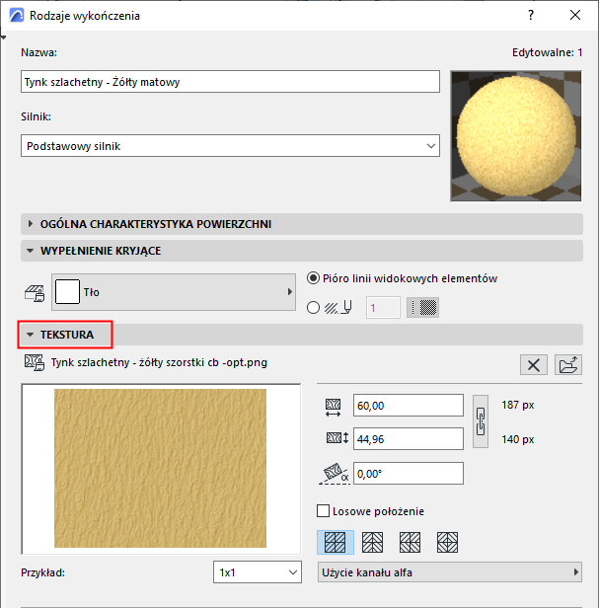Open the Tło fill pattern selector
Screen dimensions: 599x608
click(x=174, y=292)
